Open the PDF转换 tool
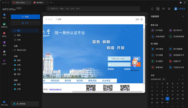The image size is (188, 108). pos(157,30)
